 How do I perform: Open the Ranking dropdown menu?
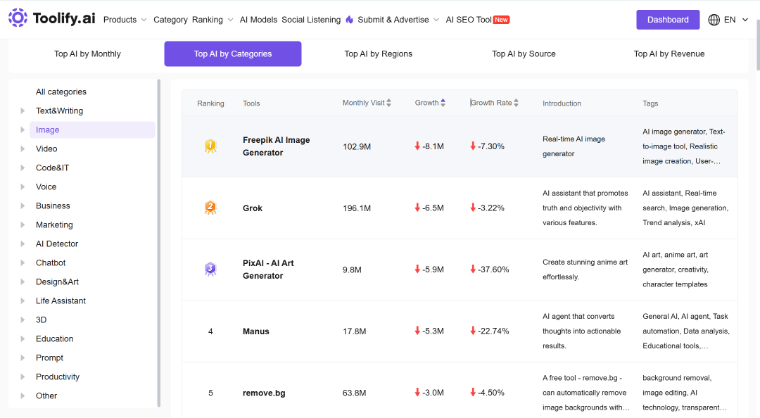pyautogui.click(x=213, y=20)
